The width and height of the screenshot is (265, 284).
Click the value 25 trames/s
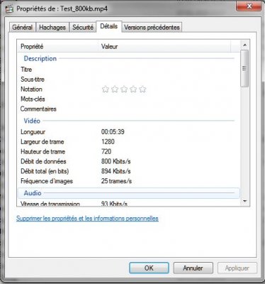[116, 181]
